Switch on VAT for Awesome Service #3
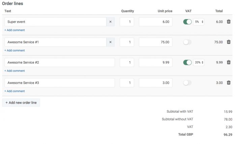Viewport: 236px width, 144px height. coord(187,83)
